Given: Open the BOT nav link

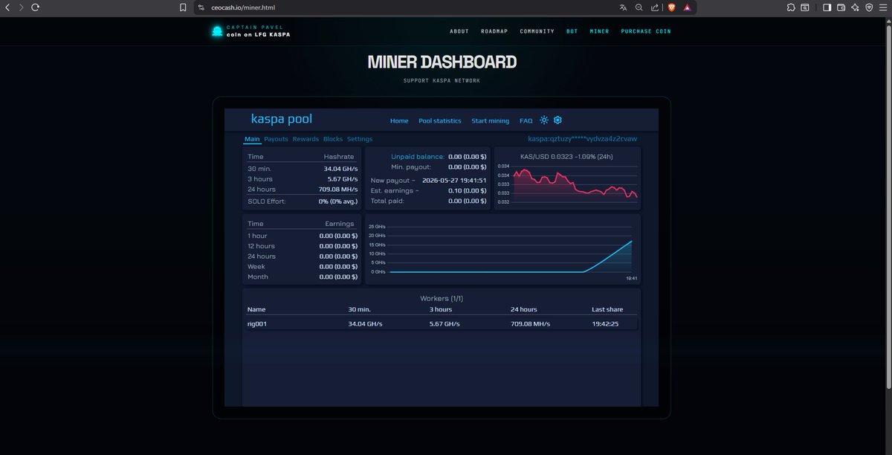Looking at the screenshot, I should [x=572, y=31].
